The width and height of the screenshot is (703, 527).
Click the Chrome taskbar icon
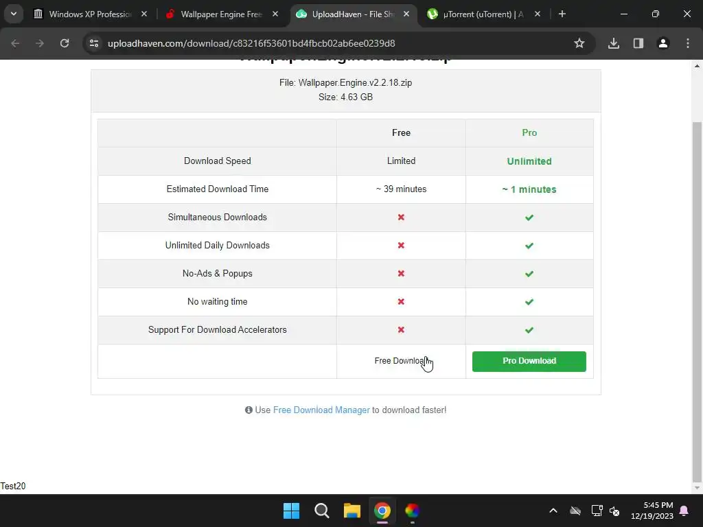point(382,511)
